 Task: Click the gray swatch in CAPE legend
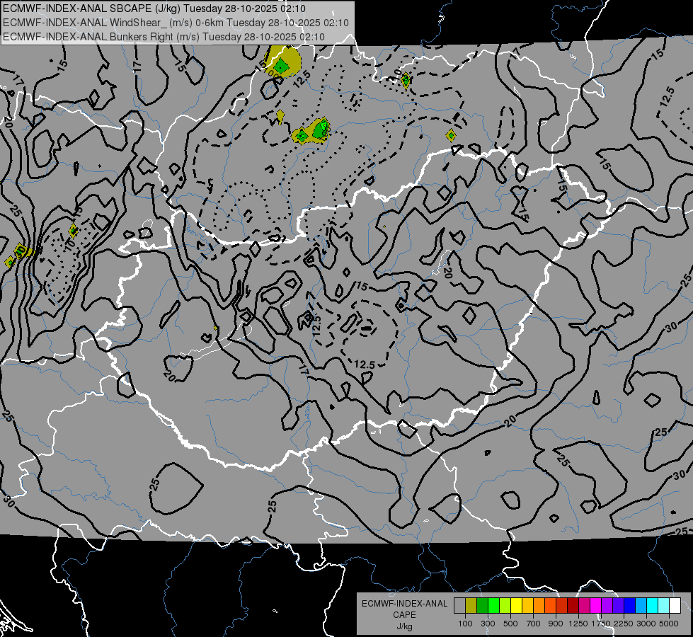(459, 606)
